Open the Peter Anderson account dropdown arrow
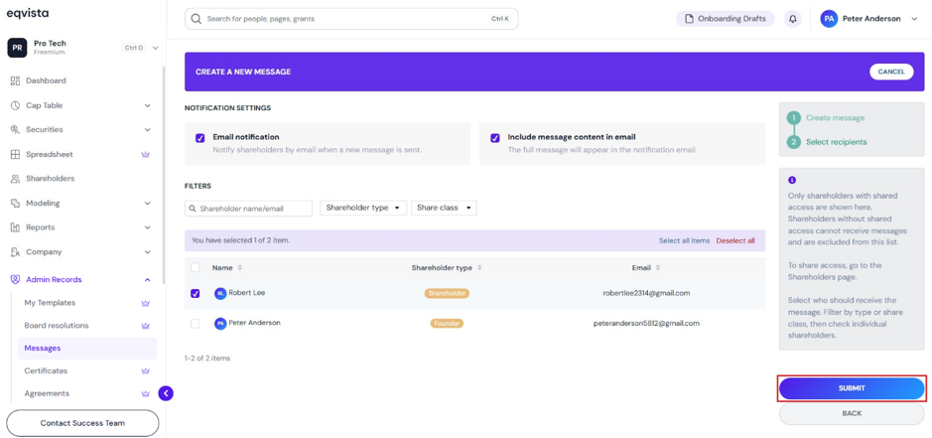The width and height of the screenshot is (932, 438). 914,19
